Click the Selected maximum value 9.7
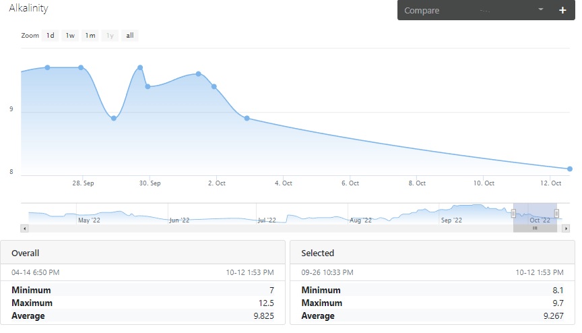This screenshot has height=333, width=582. click(x=558, y=303)
